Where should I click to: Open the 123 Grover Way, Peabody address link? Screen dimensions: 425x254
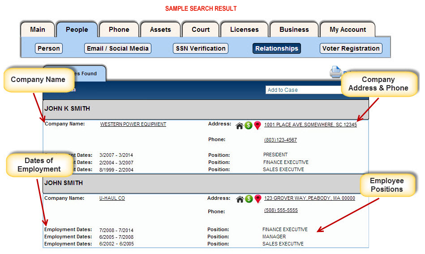pos(309,198)
